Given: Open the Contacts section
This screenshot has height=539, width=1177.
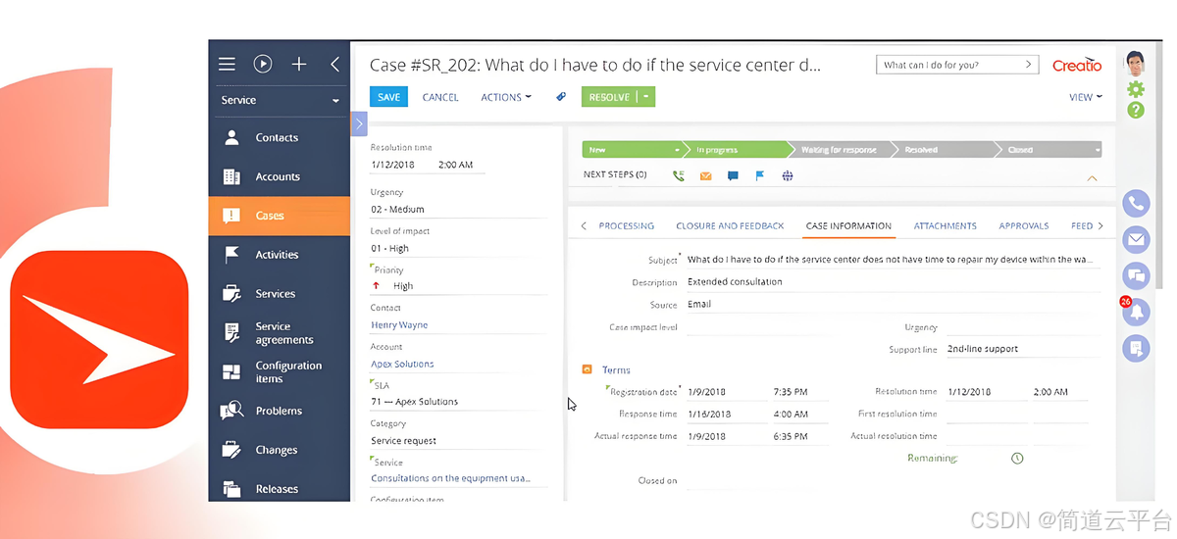Looking at the screenshot, I should pos(280,137).
